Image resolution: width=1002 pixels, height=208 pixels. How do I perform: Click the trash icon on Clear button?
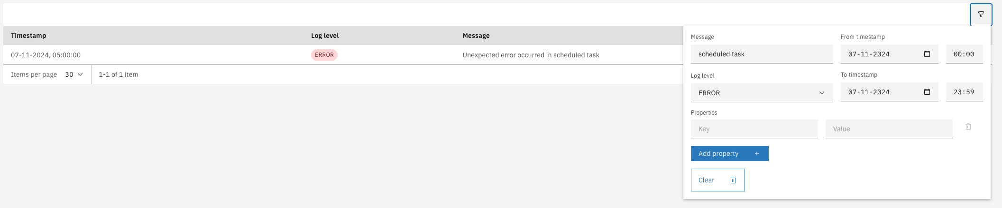pyautogui.click(x=733, y=180)
